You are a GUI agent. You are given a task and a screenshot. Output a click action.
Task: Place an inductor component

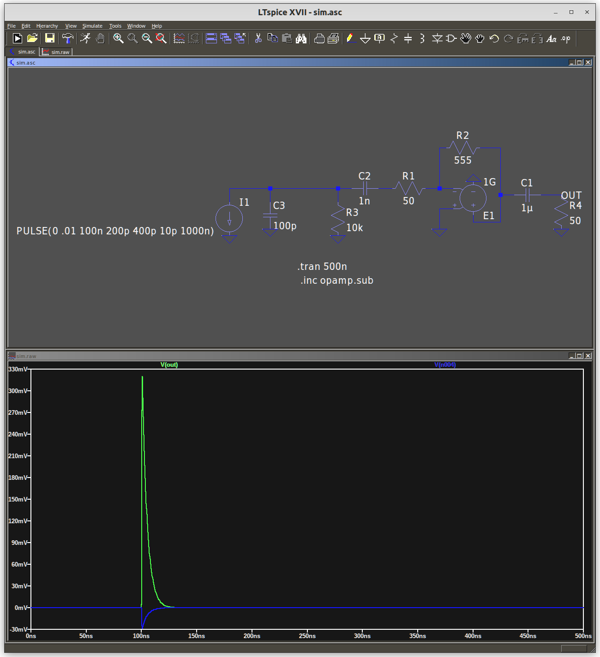422,39
